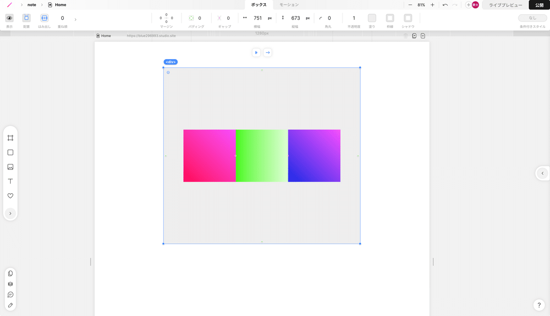This screenshot has width=550, height=316.
Task: Redo the last action
Action: coord(455,5)
